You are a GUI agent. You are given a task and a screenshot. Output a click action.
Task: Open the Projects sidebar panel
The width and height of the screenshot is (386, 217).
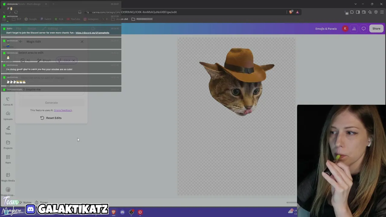click(8, 145)
